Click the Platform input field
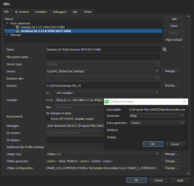The image size is (194, 186). (x=157, y=130)
